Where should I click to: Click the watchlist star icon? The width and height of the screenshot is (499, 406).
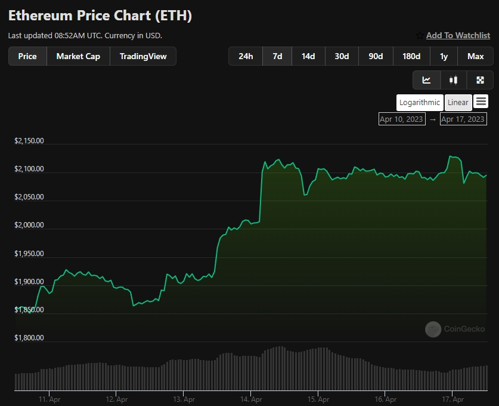pyautogui.click(x=420, y=36)
